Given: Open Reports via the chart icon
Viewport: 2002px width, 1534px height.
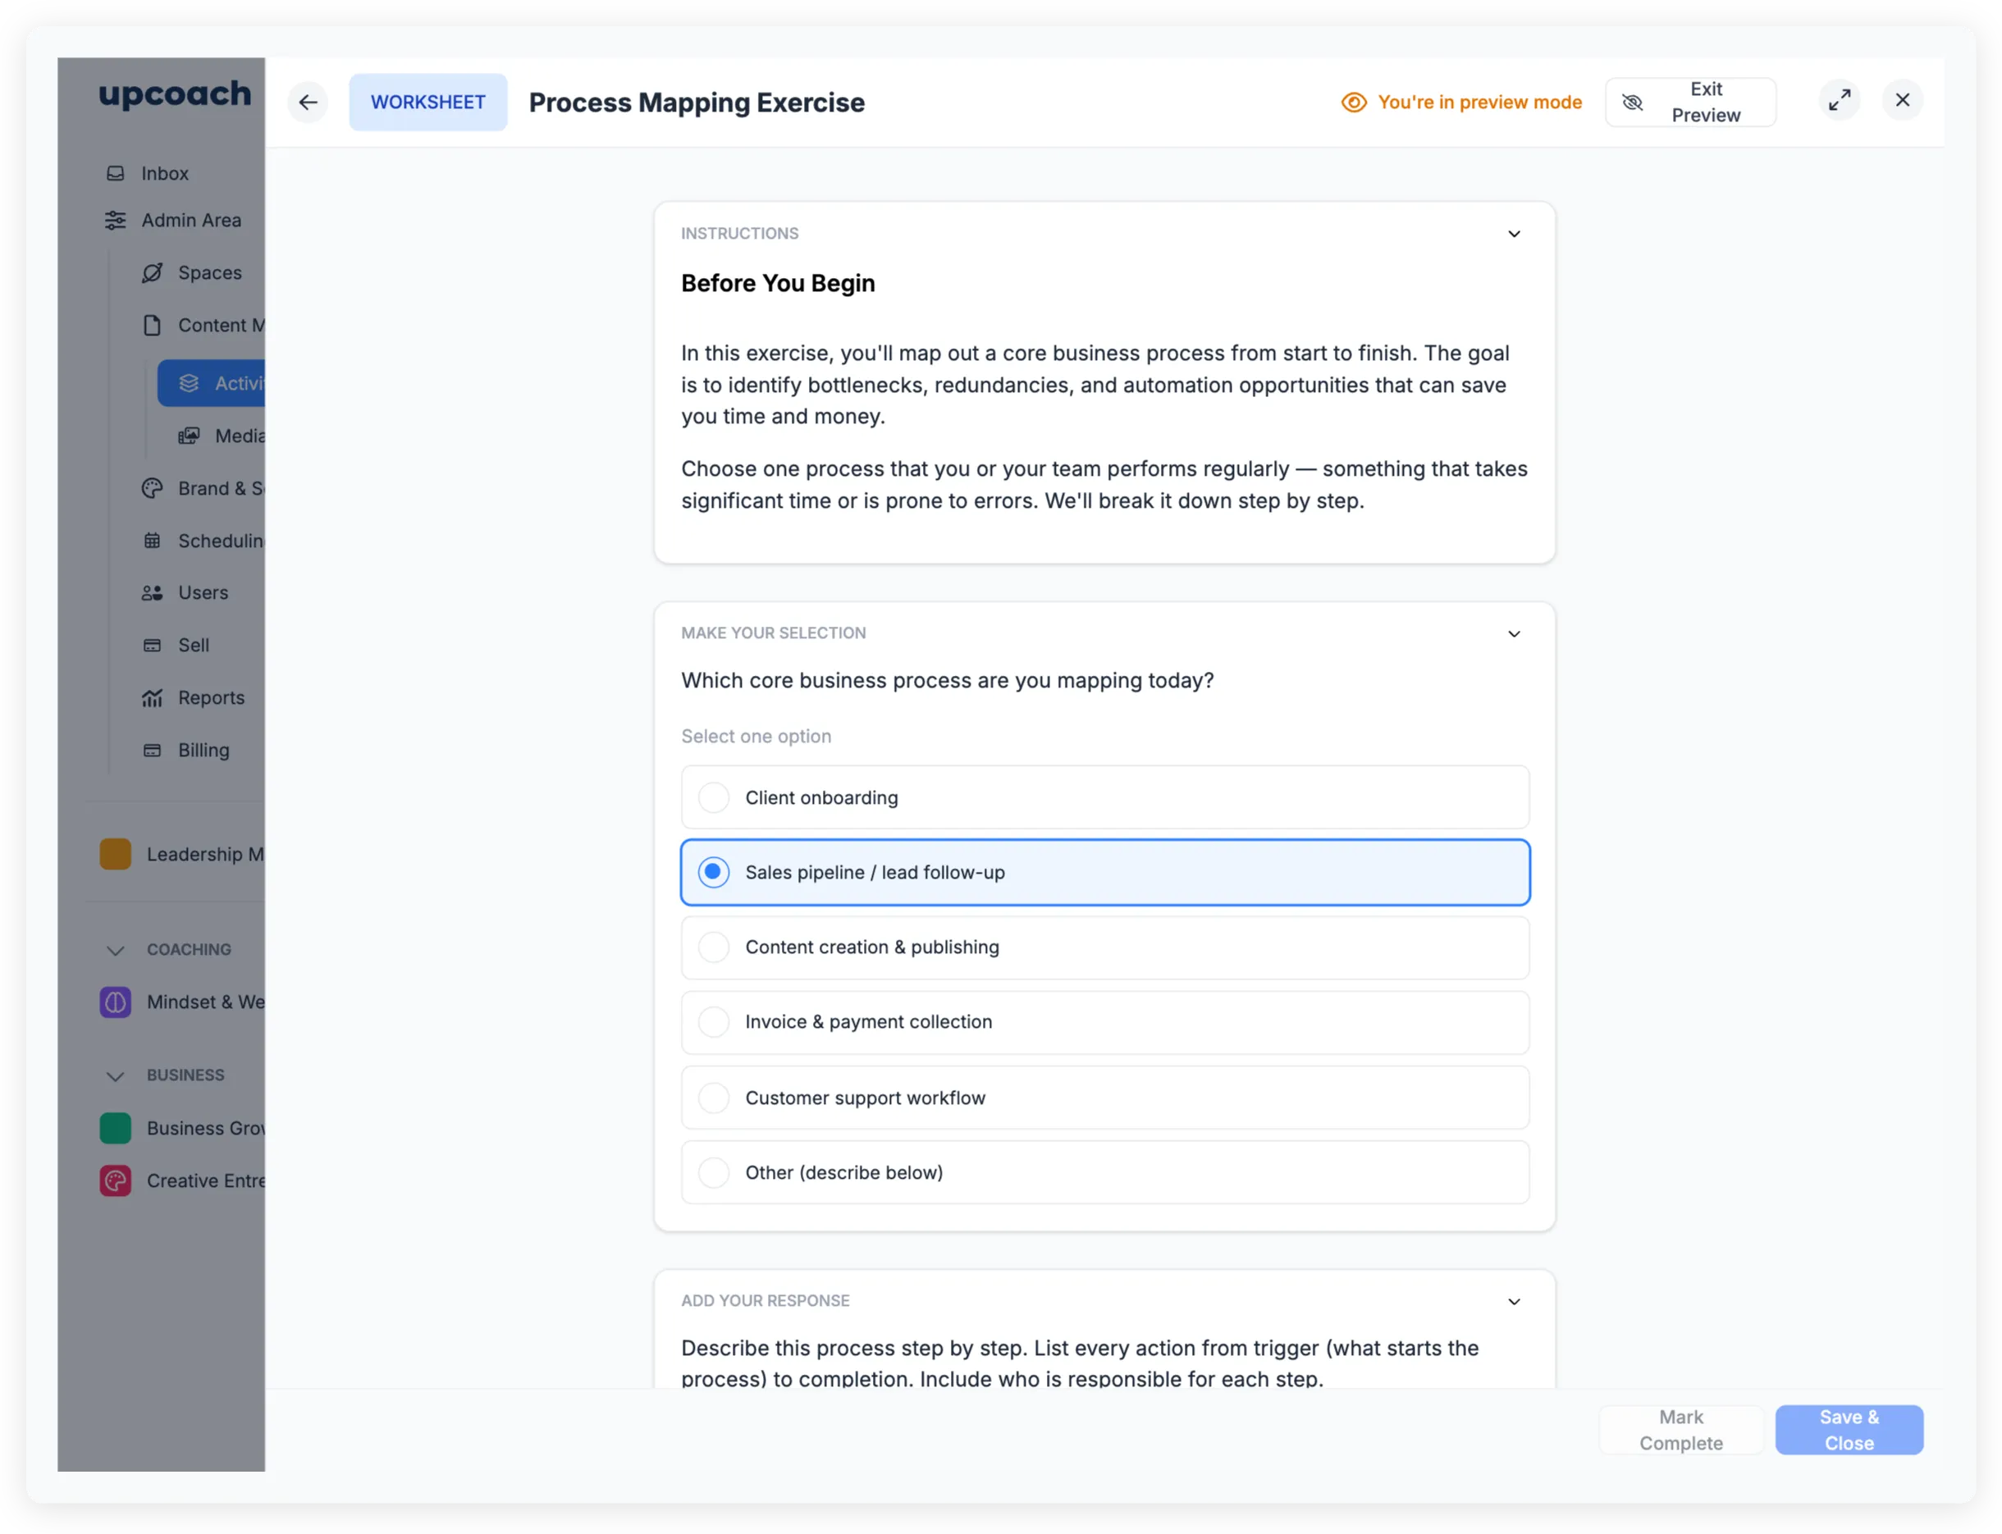Looking at the screenshot, I should [153, 699].
